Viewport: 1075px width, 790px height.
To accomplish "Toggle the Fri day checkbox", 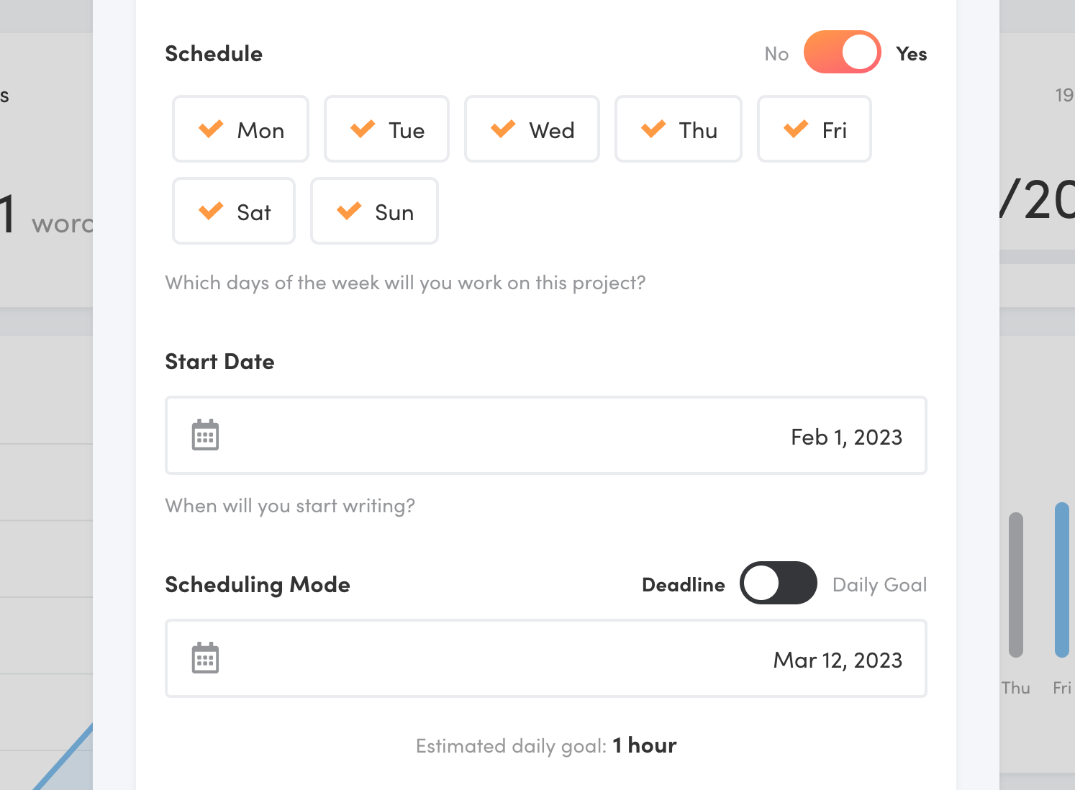I will click(x=814, y=129).
